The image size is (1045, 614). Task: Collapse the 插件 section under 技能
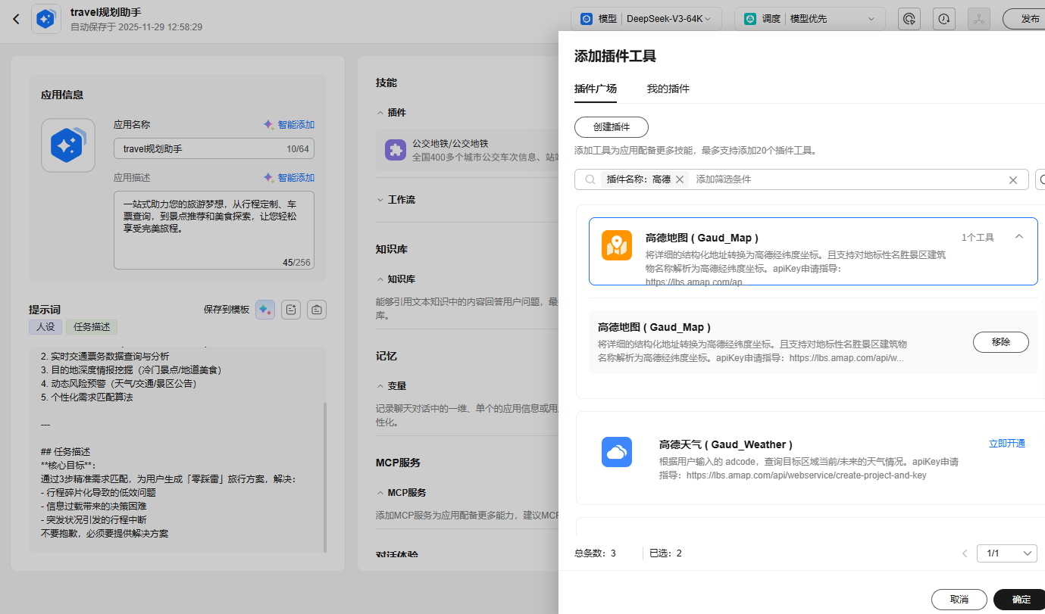point(380,113)
